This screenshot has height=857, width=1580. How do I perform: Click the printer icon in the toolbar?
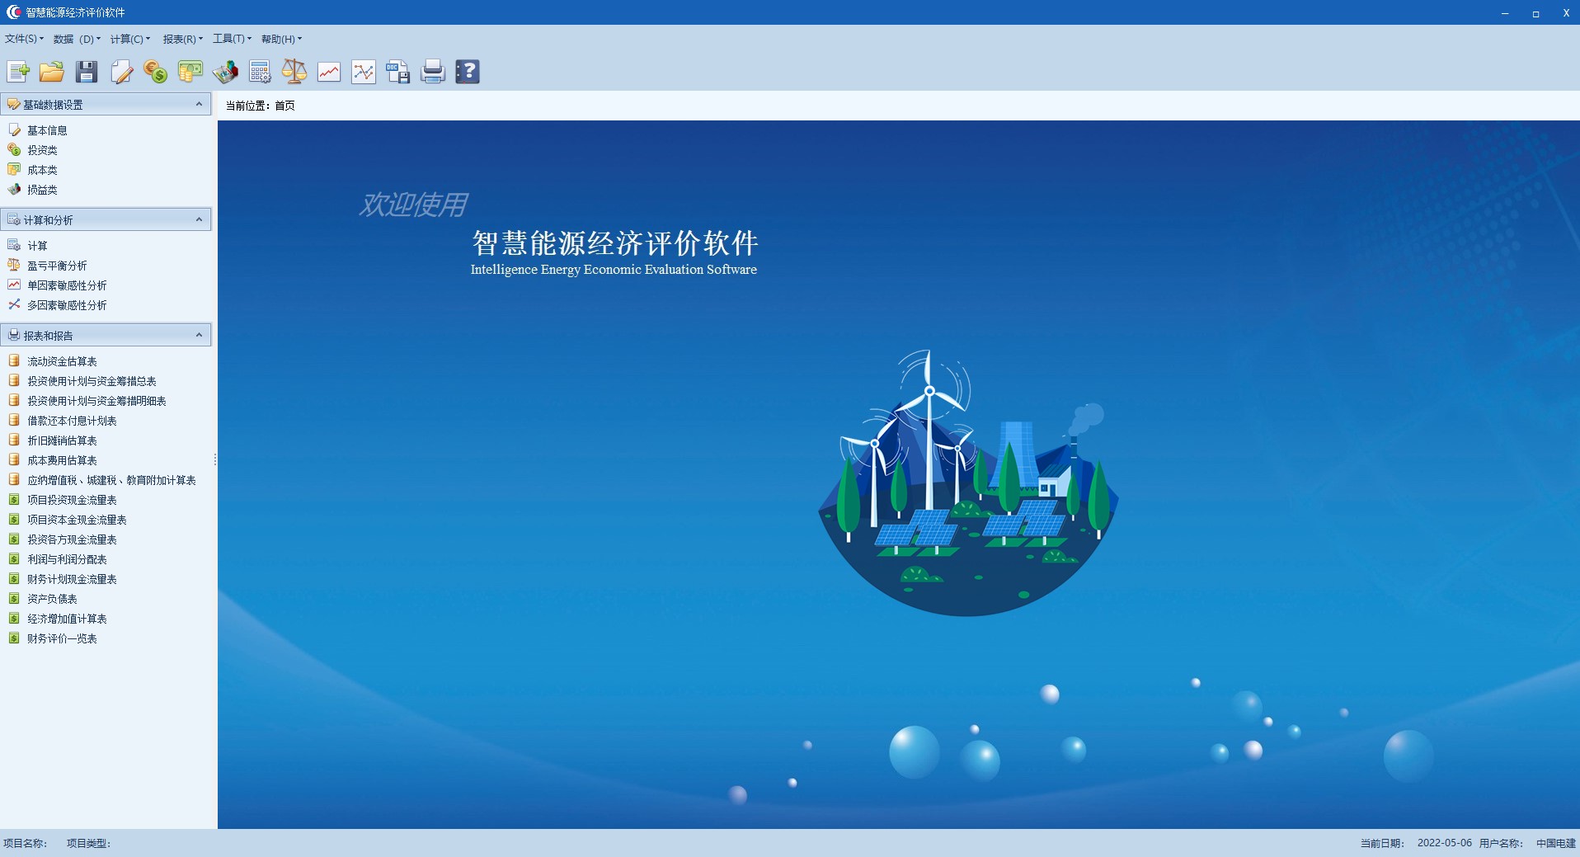433,72
